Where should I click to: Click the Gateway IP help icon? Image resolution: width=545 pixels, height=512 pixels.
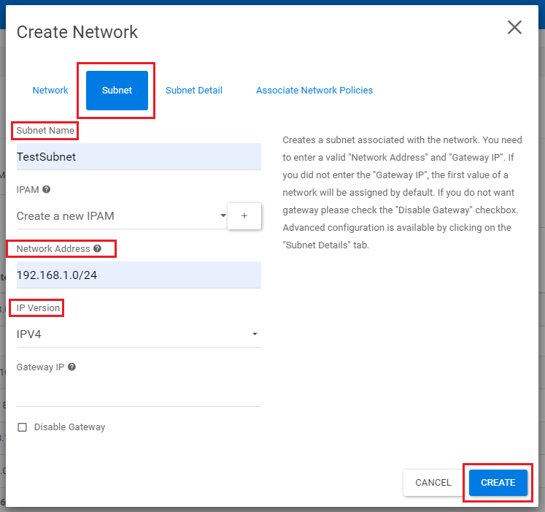(x=71, y=367)
